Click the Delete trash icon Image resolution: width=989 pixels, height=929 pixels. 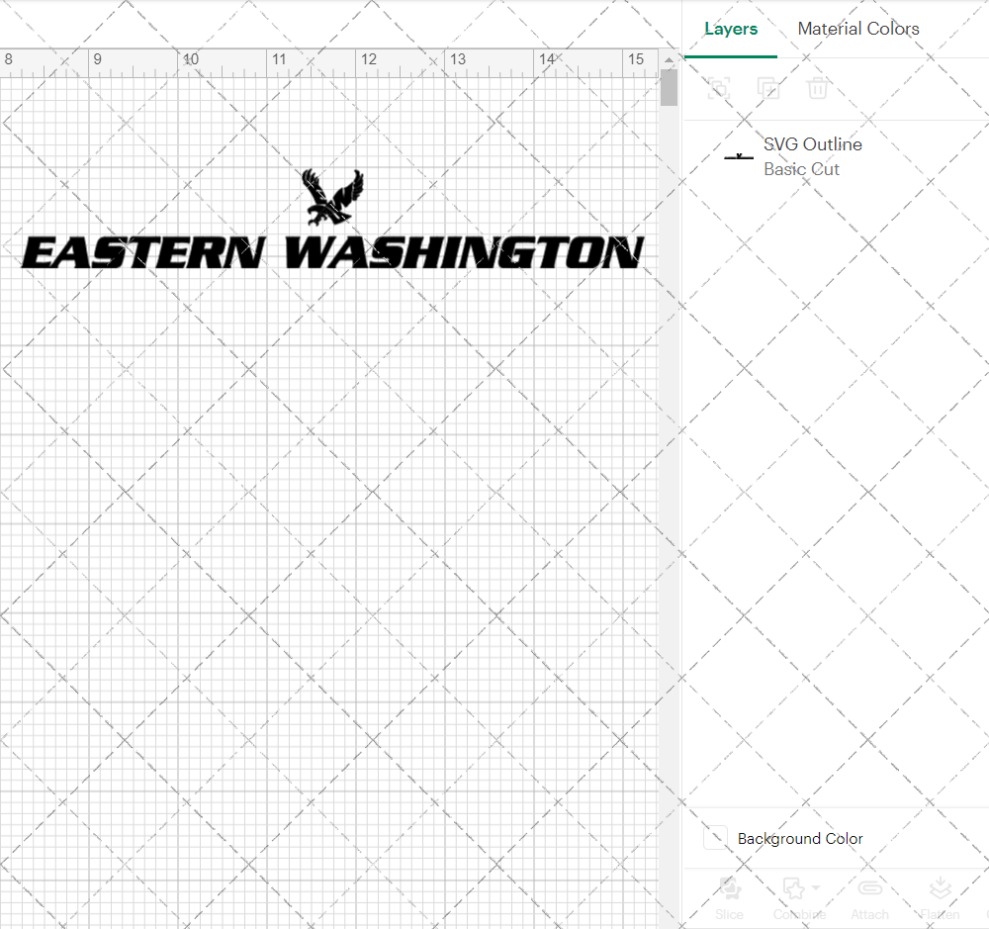click(x=818, y=88)
